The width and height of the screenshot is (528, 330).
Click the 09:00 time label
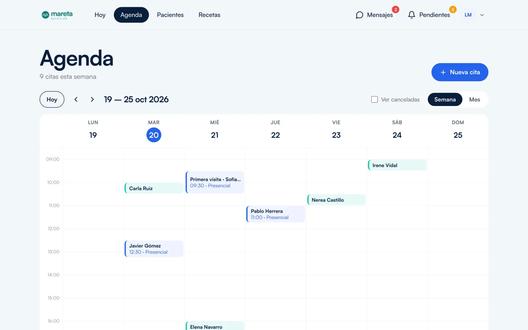53,159
